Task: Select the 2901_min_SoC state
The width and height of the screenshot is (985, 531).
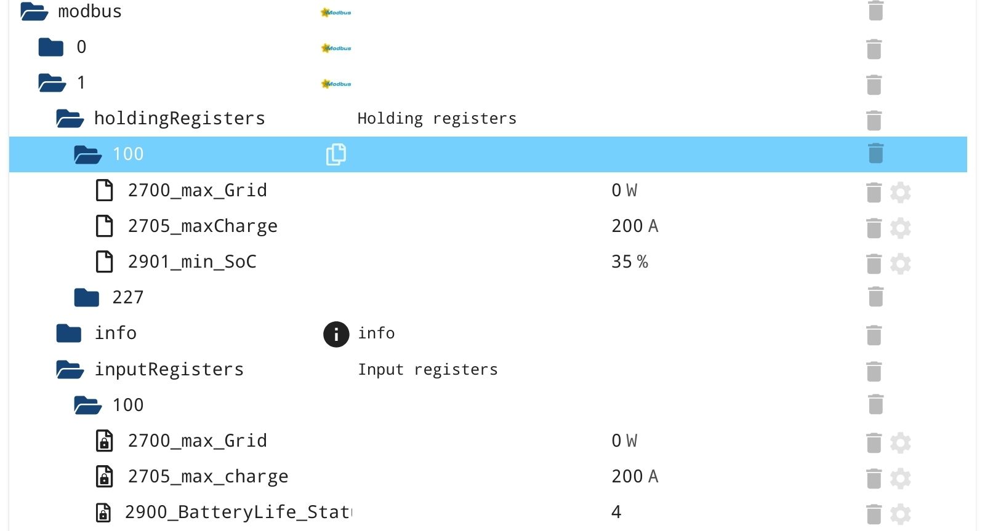Action: pyautogui.click(x=191, y=262)
